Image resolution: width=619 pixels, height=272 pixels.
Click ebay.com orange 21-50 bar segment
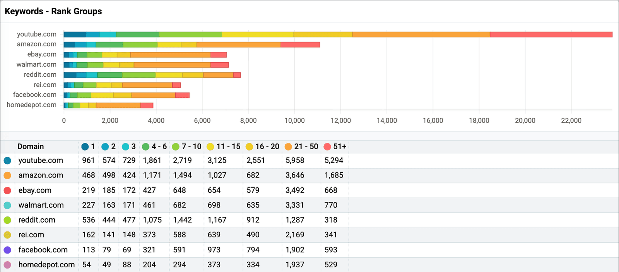[x=171, y=55]
